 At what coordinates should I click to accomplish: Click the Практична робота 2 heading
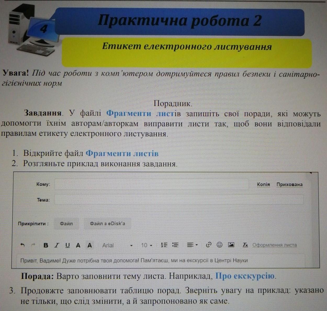[179, 21]
